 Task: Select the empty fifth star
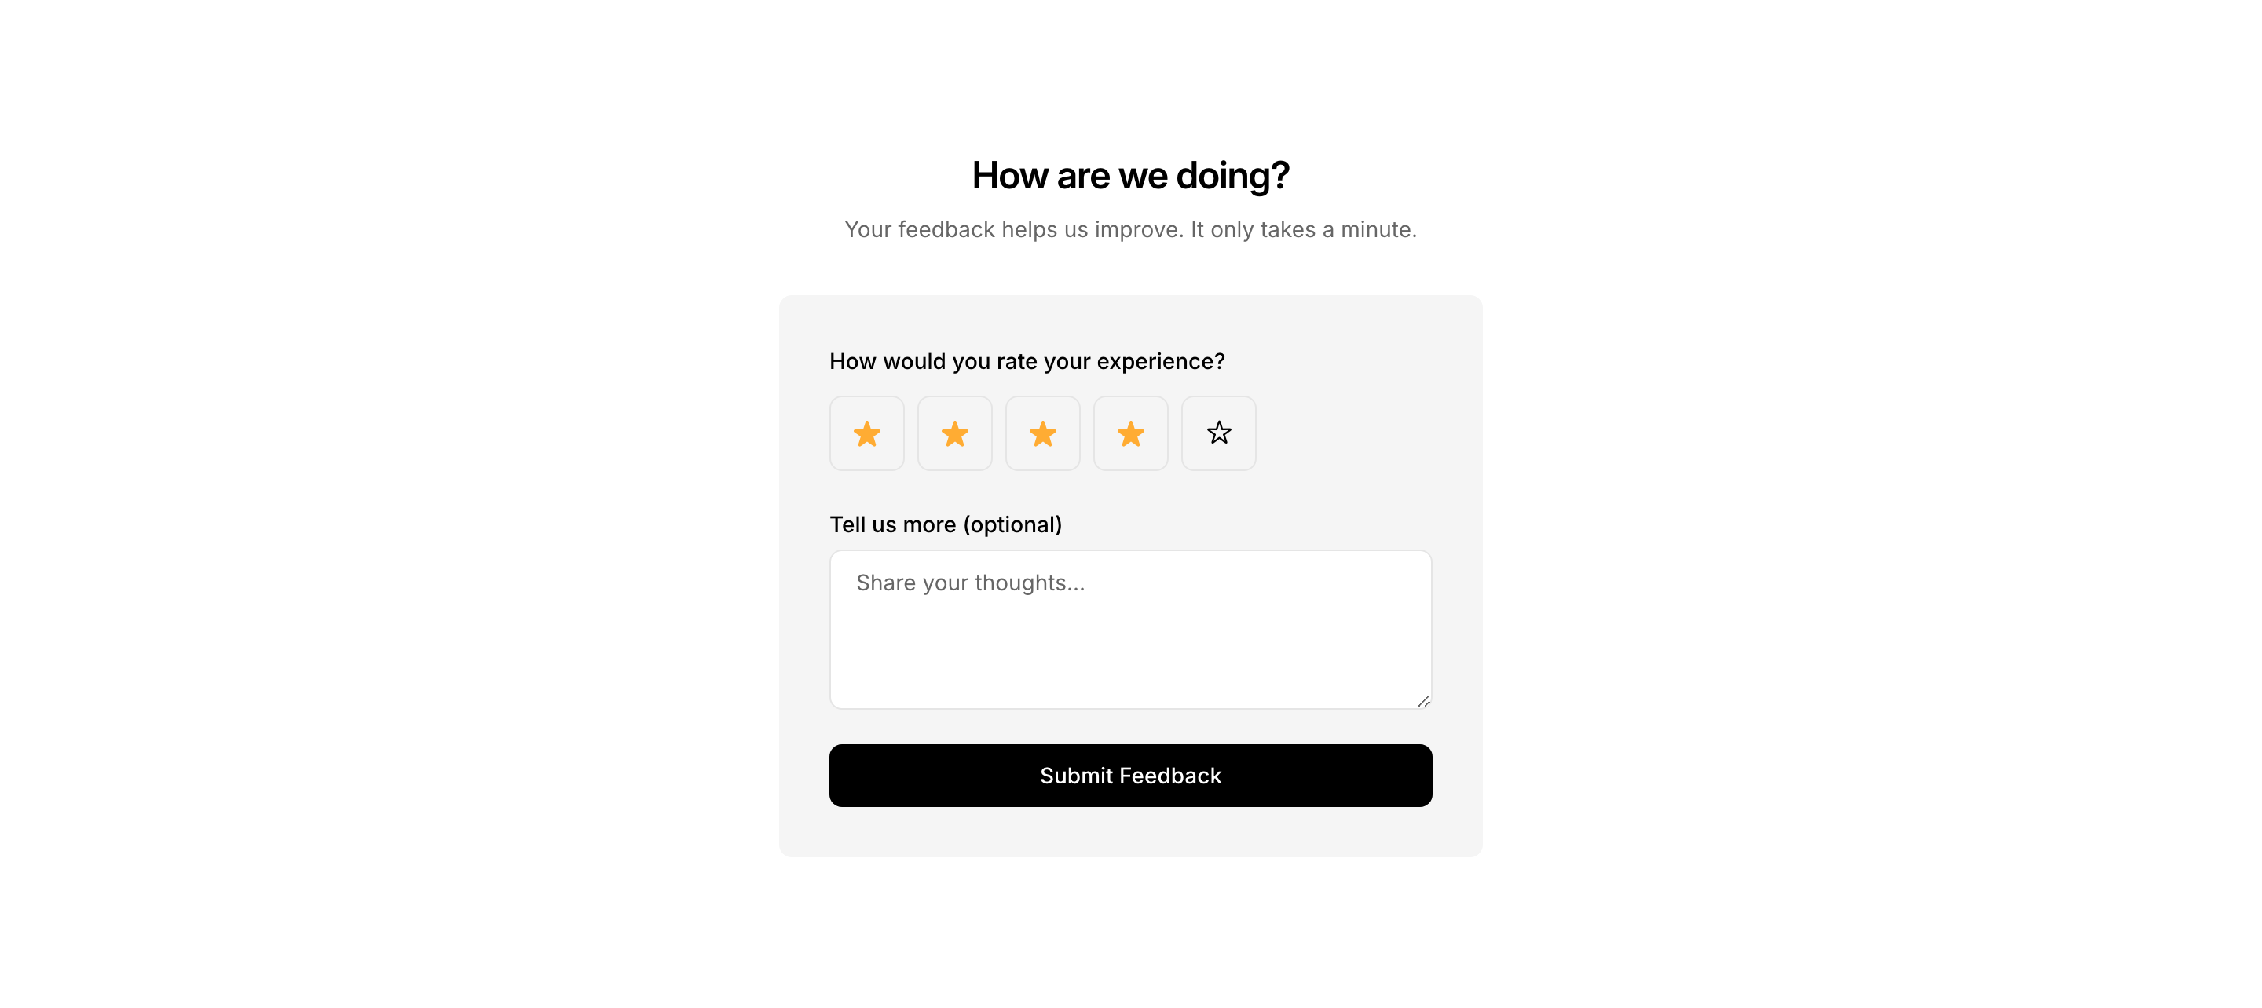coord(1218,433)
